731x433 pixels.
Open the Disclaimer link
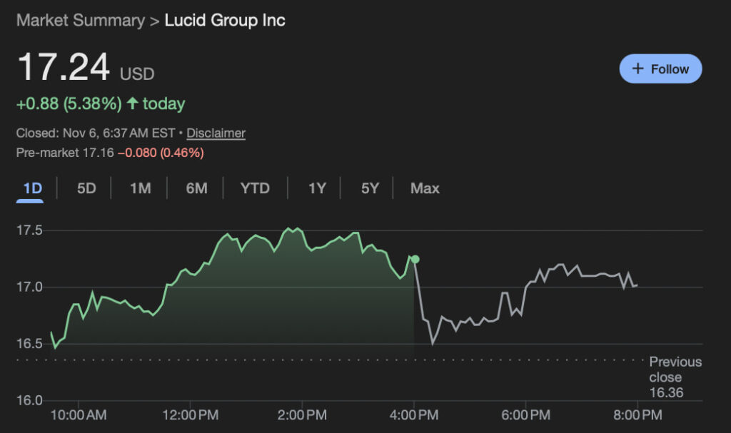click(x=216, y=133)
